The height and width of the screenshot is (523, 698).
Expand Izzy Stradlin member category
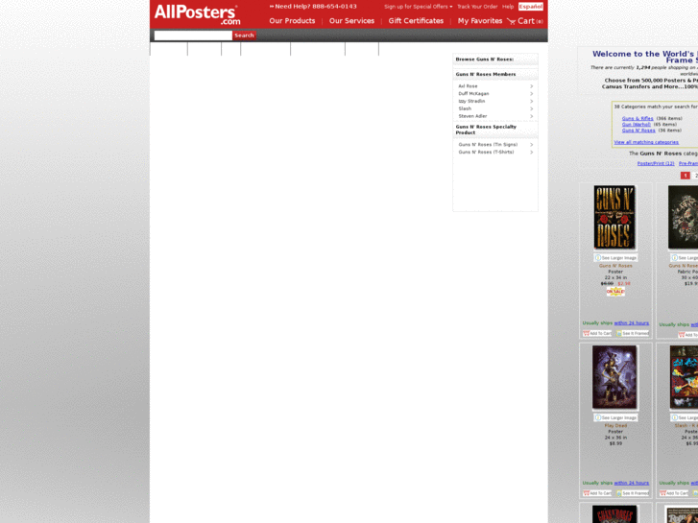(495, 102)
